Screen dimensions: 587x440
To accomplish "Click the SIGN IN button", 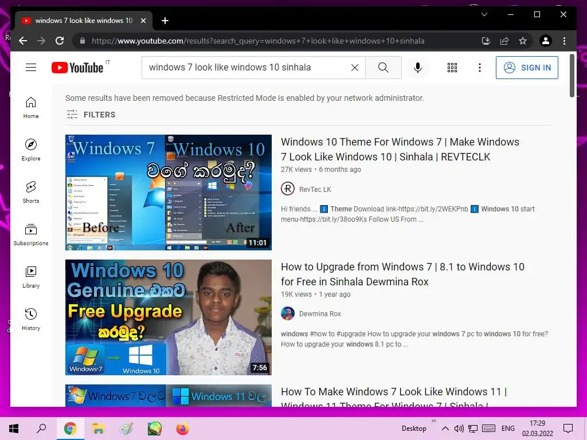I will [x=527, y=68].
